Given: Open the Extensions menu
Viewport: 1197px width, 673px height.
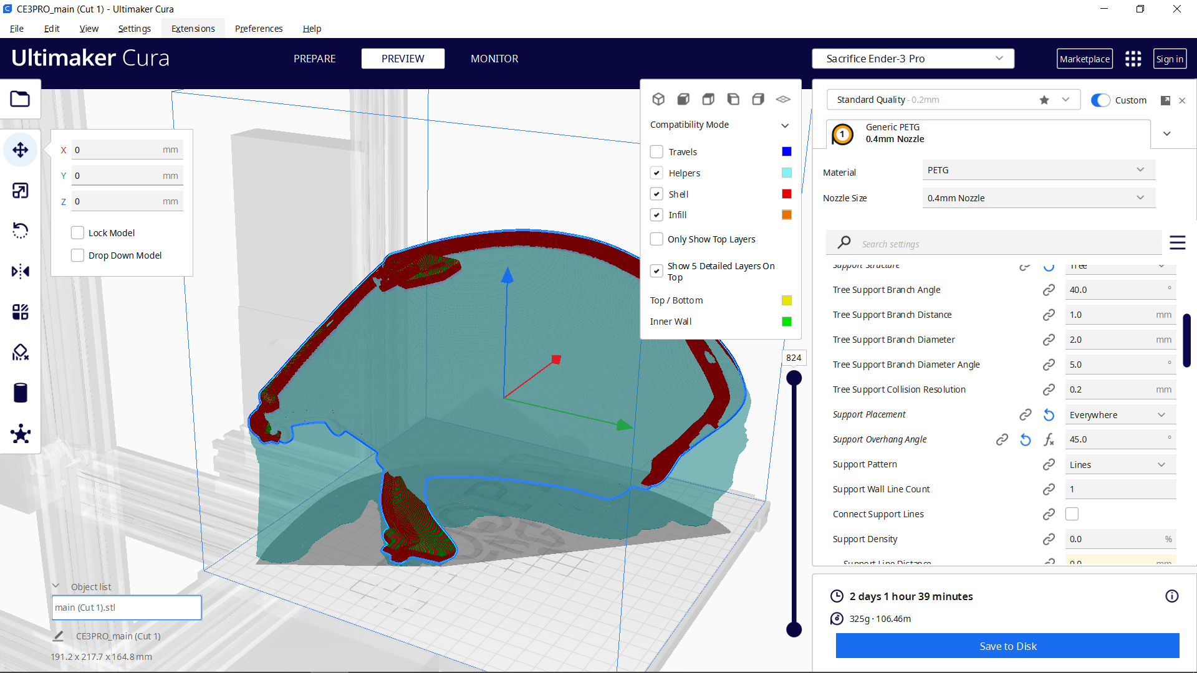Looking at the screenshot, I should [x=193, y=28].
